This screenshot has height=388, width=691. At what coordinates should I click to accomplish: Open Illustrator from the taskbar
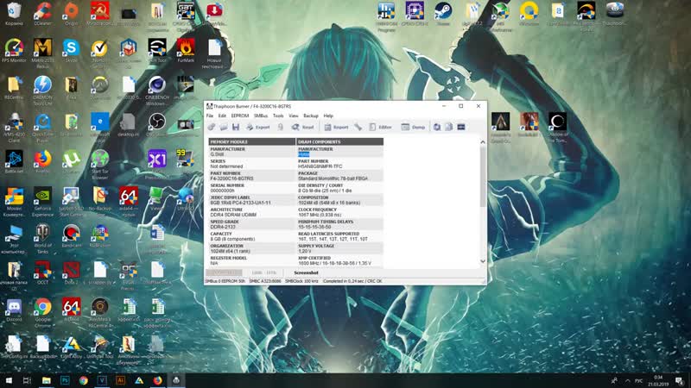coord(120,380)
